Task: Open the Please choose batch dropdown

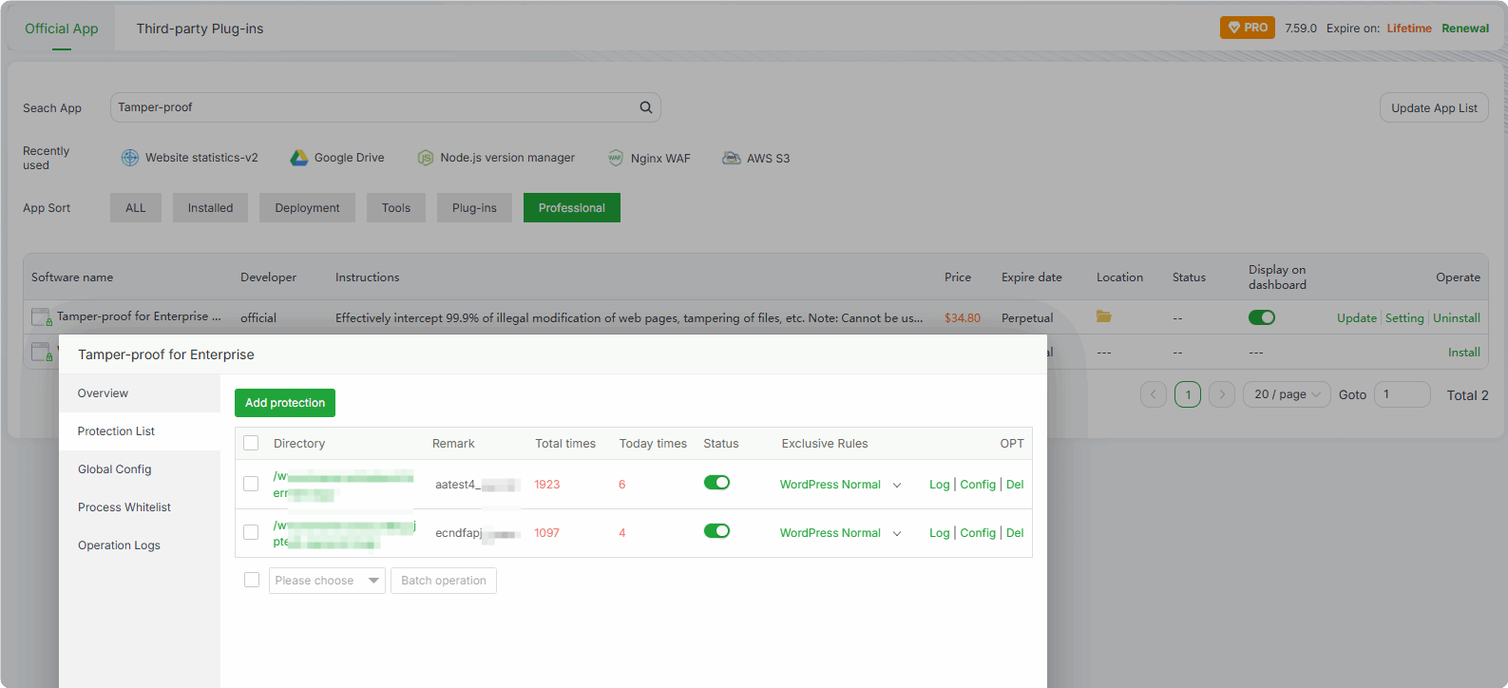Action: (x=327, y=581)
